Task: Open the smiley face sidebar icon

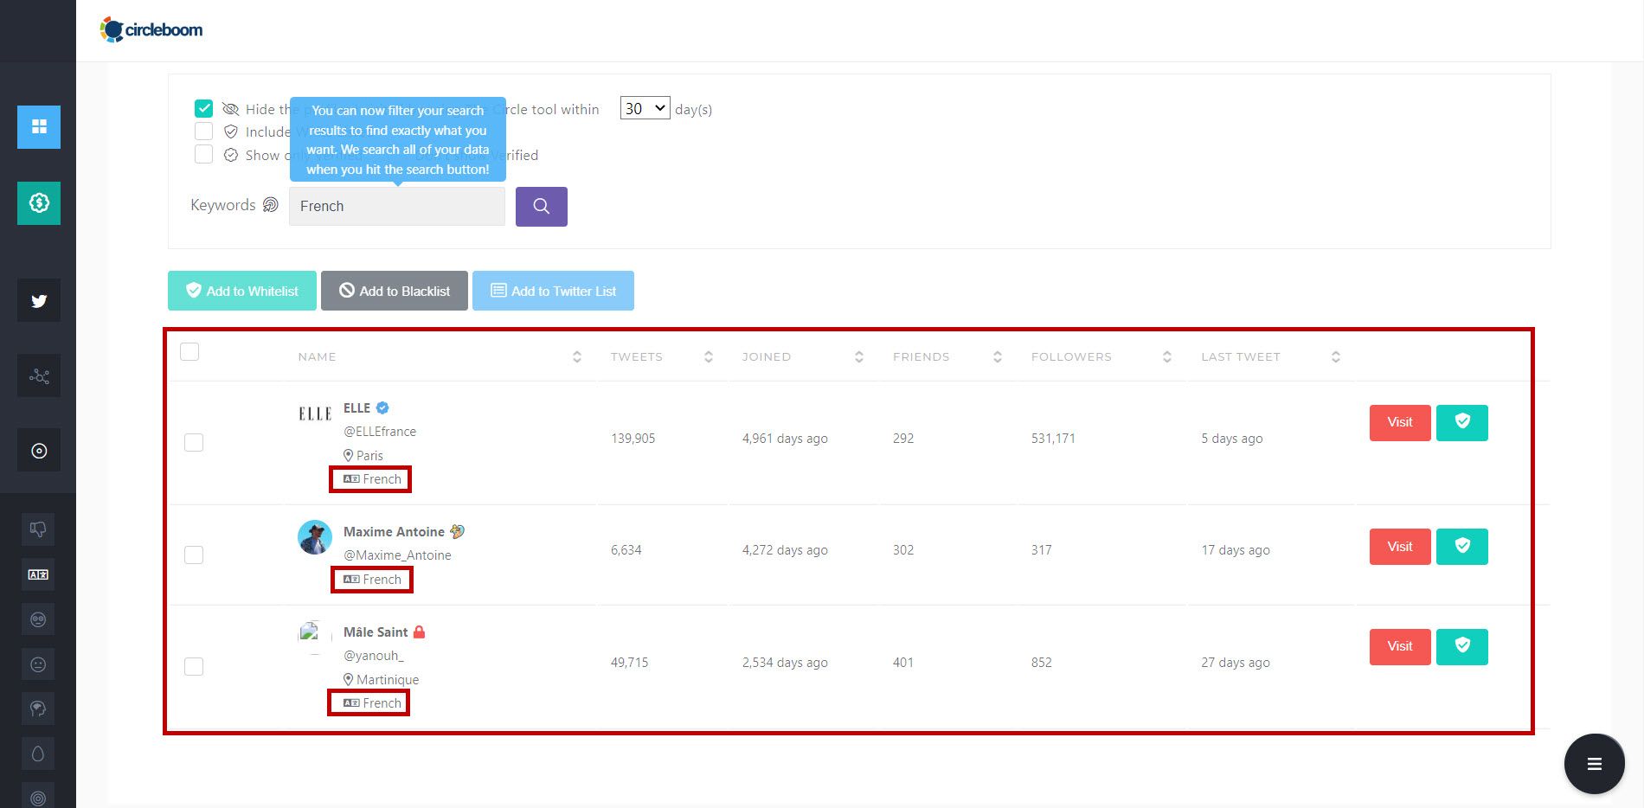Action: pyautogui.click(x=38, y=664)
